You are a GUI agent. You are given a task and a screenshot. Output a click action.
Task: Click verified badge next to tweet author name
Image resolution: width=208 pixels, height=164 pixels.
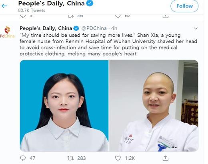pos(76,28)
